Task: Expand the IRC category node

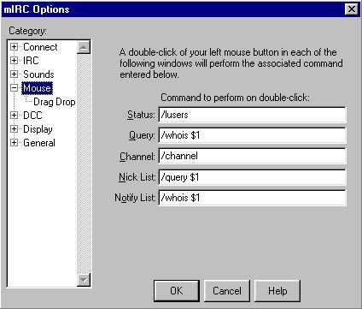Action: click(x=14, y=61)
